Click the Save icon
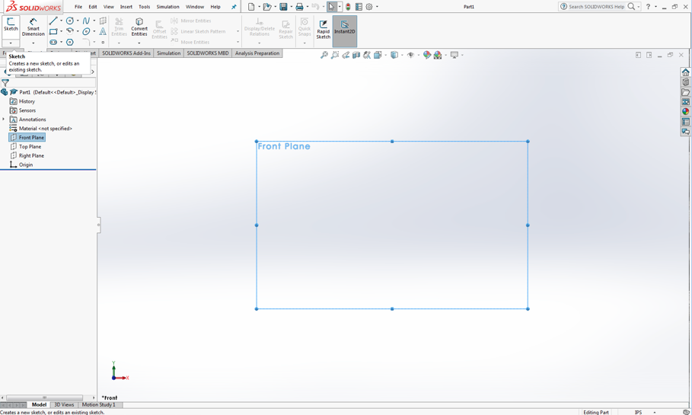 [x=283, y=7]
